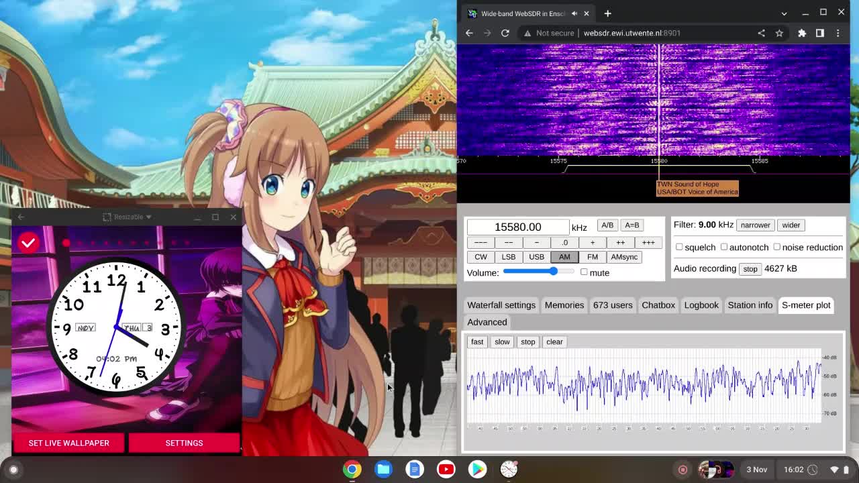Select LSB mode
The width and height of the screenshot is (859, 483).
509,257
